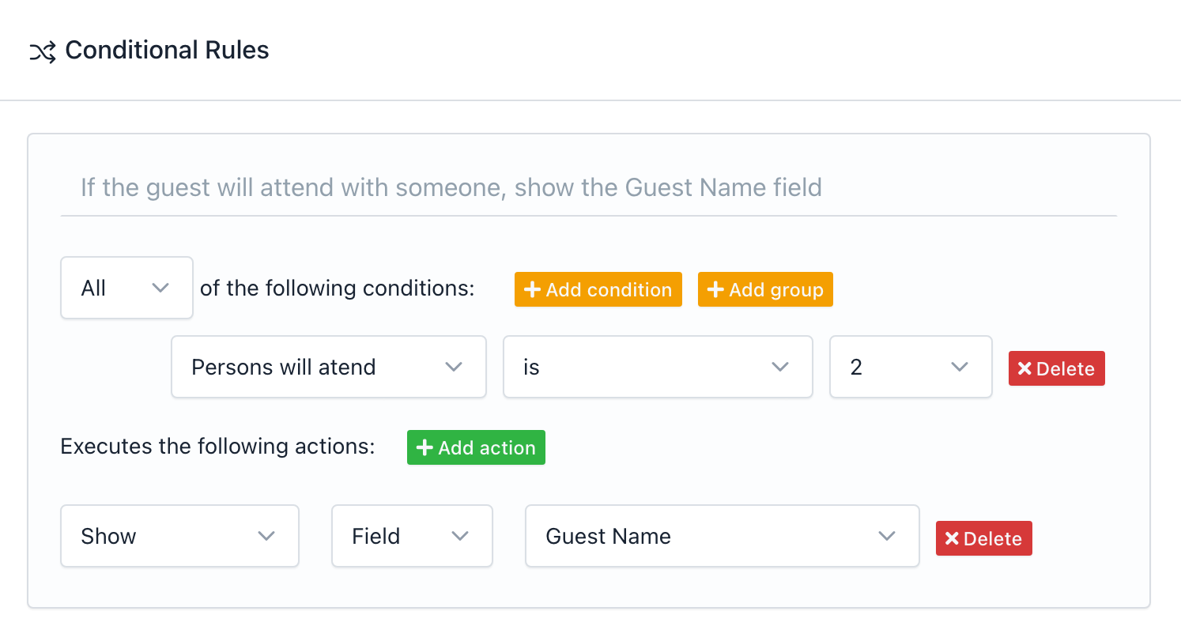The height and width of the screenshot is (626, 1181).
Task: Click the X icon on the condition's Delete
Action: (x=1024, y=369)
